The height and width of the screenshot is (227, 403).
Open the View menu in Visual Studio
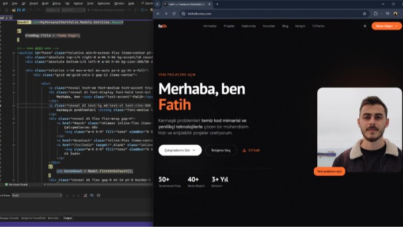[x=14, y=3]
